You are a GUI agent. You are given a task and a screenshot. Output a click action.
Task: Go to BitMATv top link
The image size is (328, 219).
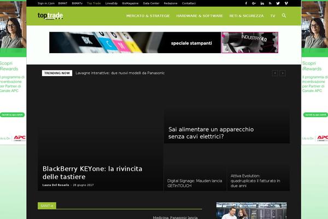77,3
